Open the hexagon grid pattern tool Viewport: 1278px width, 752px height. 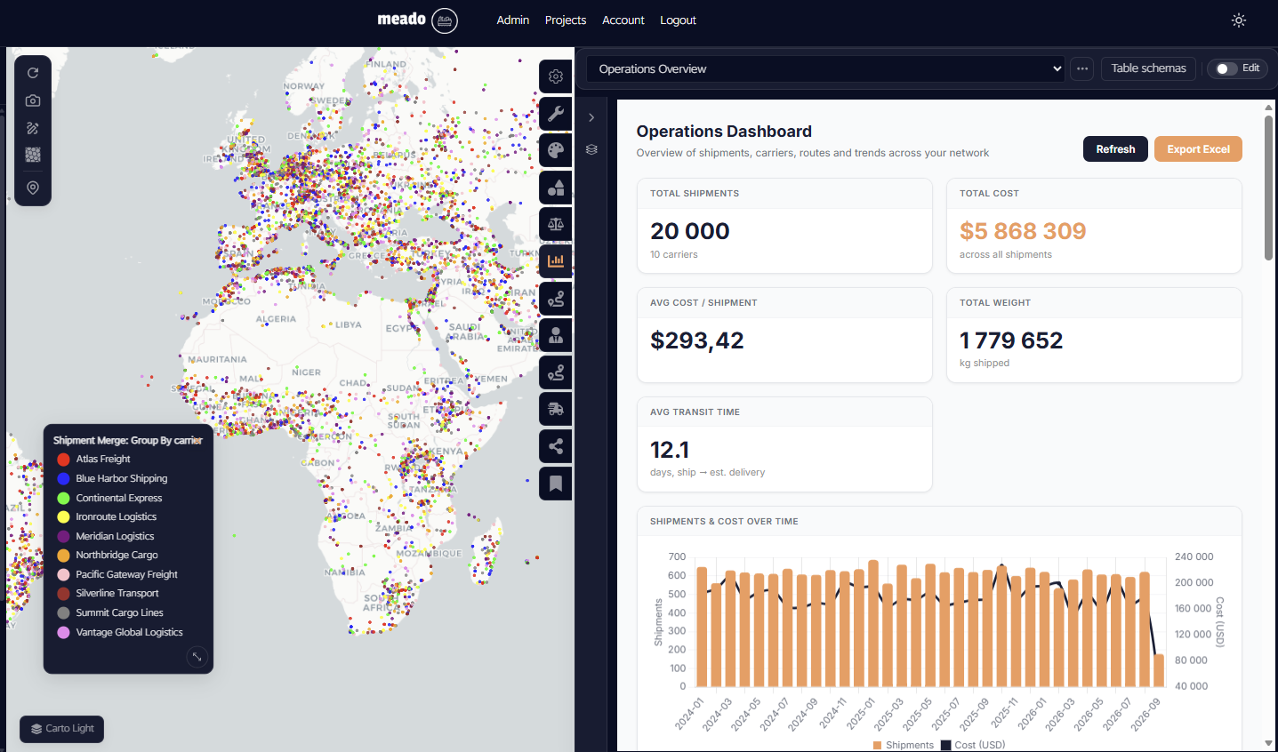coord(33,156)
